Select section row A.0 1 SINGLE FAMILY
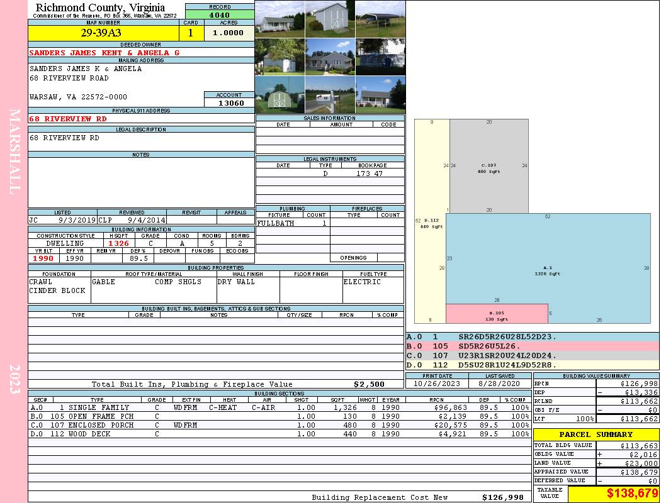661x503 pixels. pyautogui.click(x=279, y=407)
